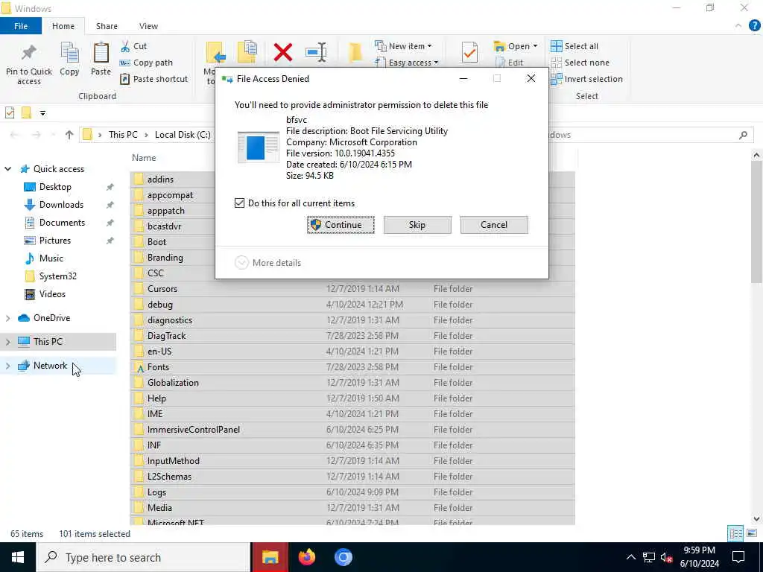Click Cancel in the dialog
Viewport: 763px width, 572px height.
(x=494, y=225)
